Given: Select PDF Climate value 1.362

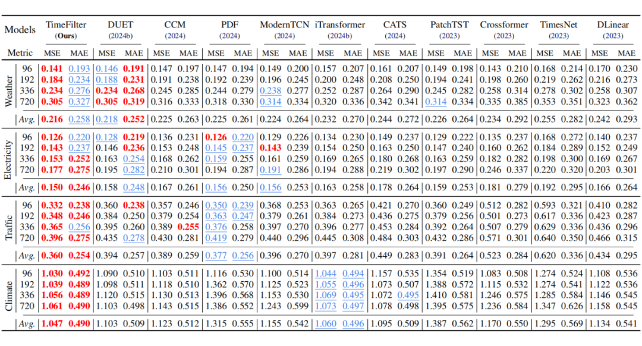Looking at the screenshot, I should (x=216, y=285).
